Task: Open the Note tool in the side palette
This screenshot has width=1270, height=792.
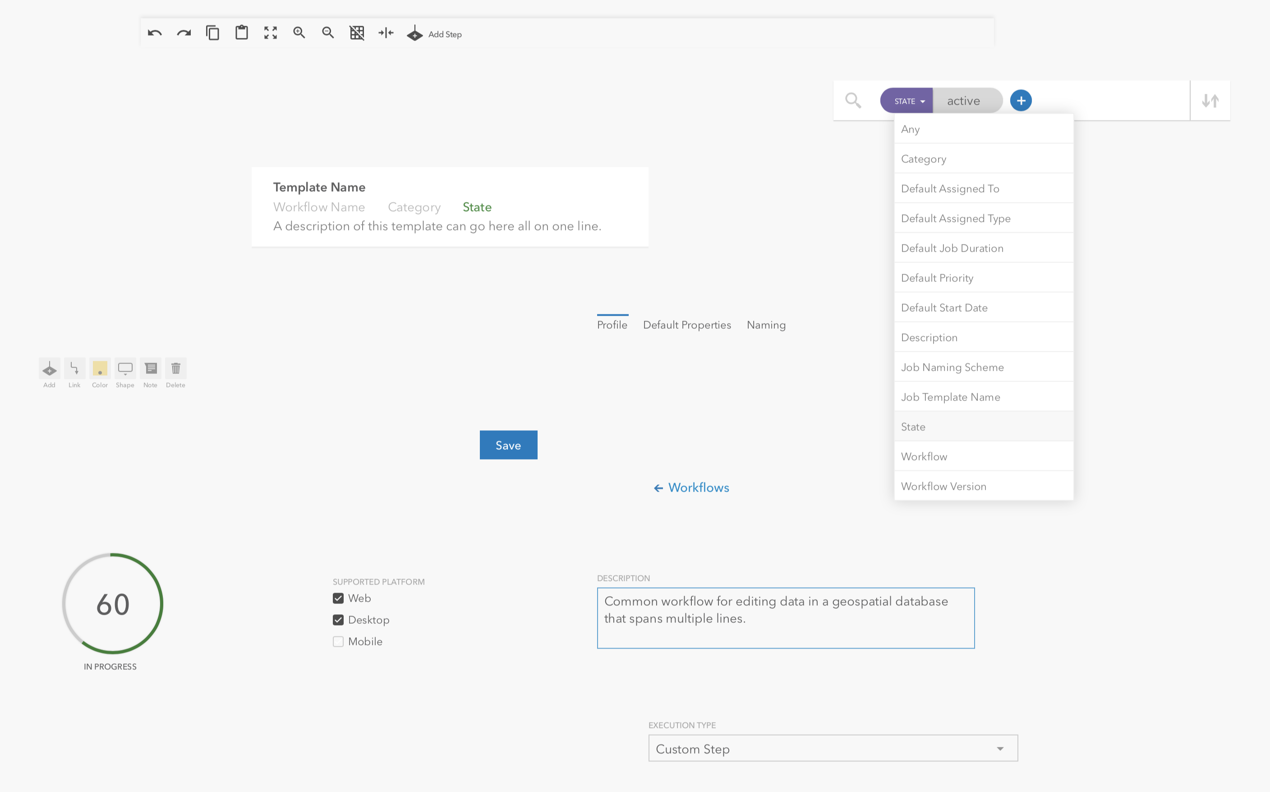Action: click(150, 369)
